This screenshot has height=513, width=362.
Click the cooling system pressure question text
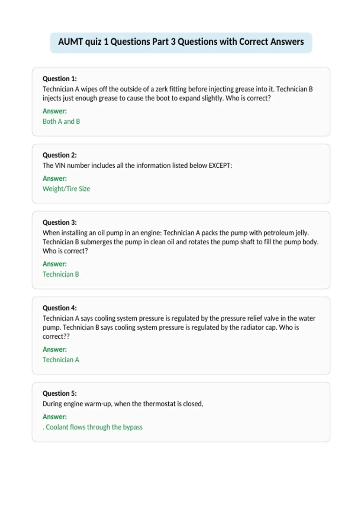179,327
